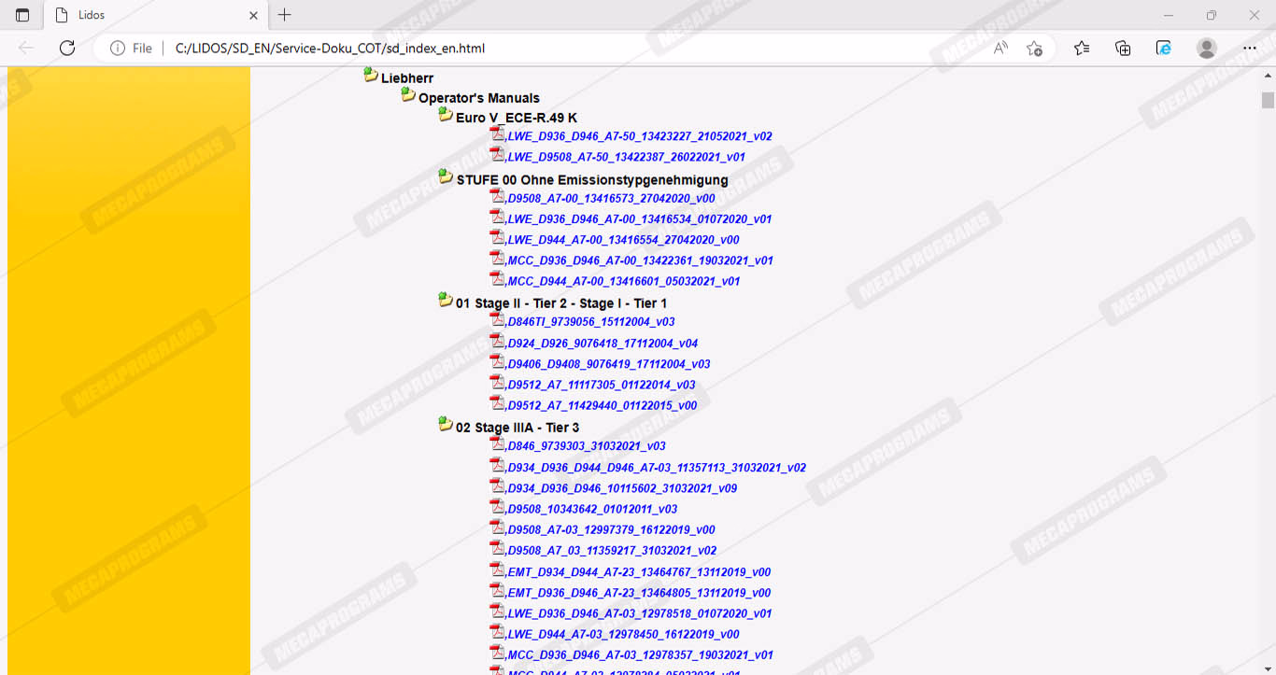
Task: Add this page to favorites star icon
Action: tap(1034, 49)
